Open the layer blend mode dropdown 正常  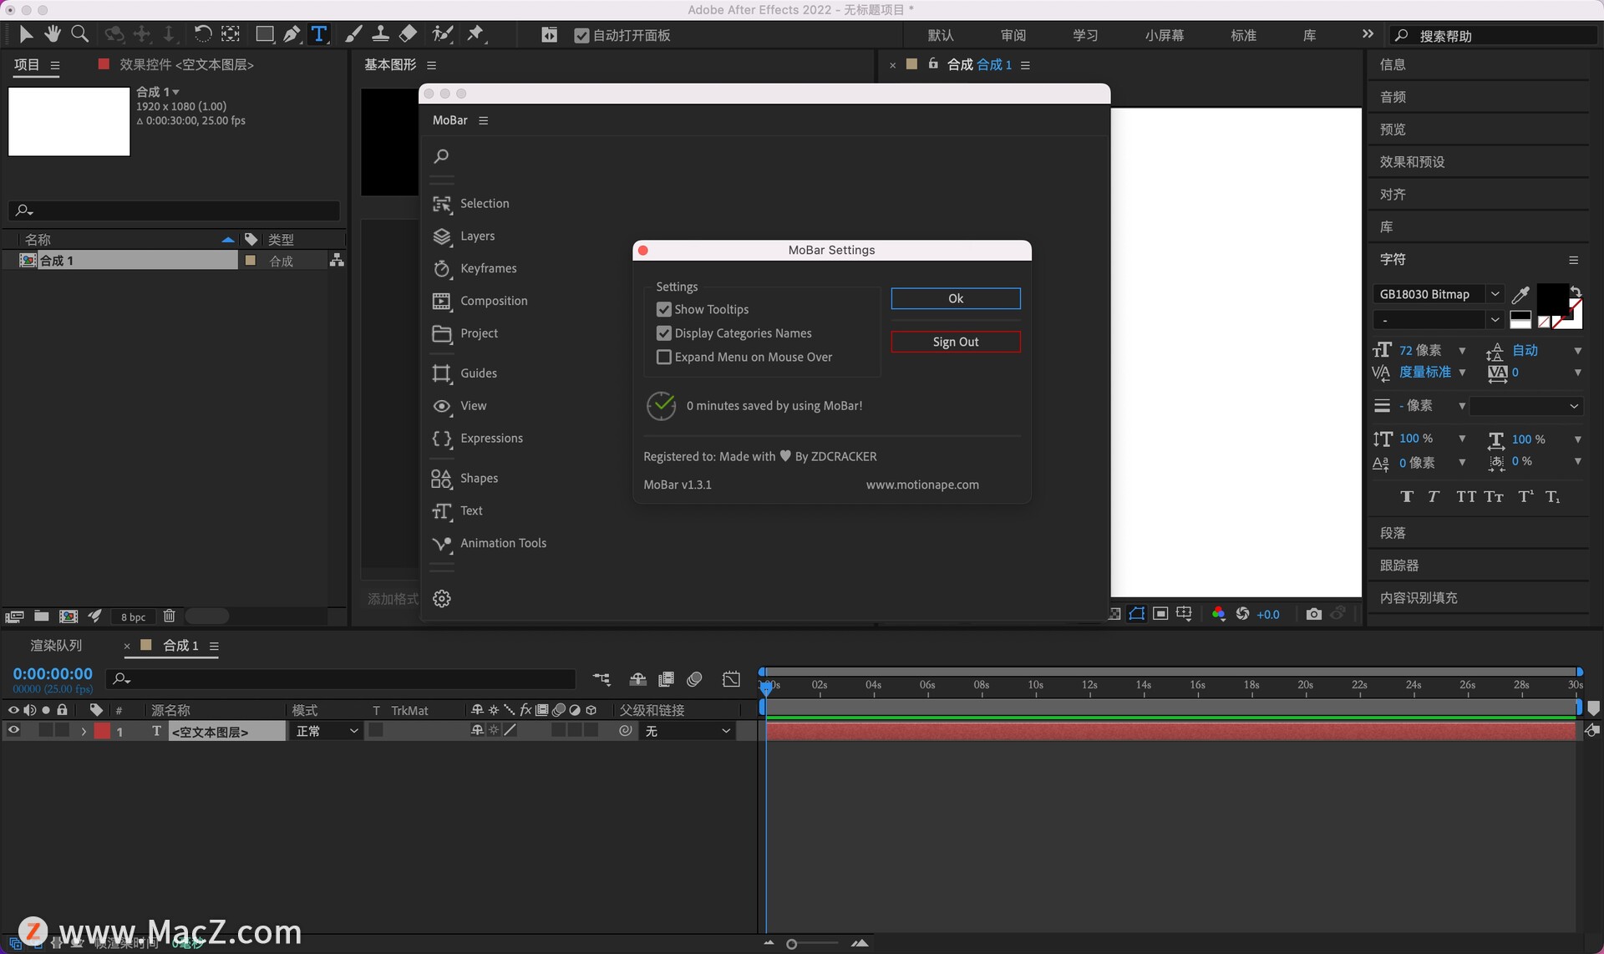click(327, 731)
